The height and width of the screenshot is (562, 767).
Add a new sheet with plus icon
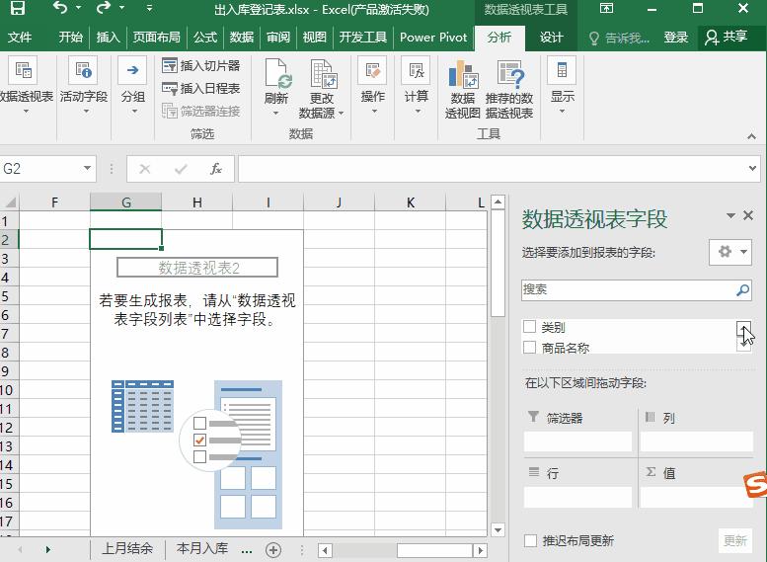point(273,550)
